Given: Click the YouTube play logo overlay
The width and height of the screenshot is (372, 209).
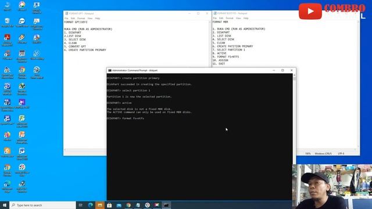Looking at the screenshot, I should pos(310,11).
